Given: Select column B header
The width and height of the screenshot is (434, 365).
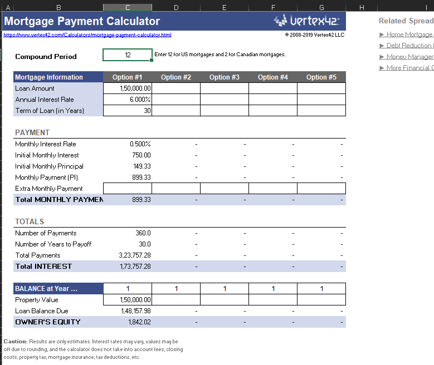Looking at the screenshot, I should (x=58, y=7).
